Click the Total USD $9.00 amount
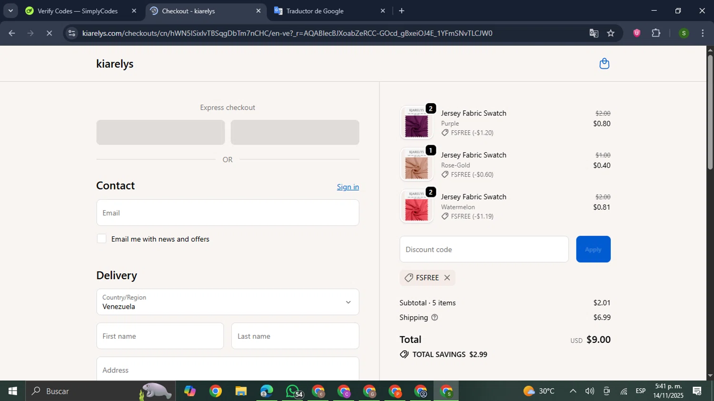 (598, 340)
